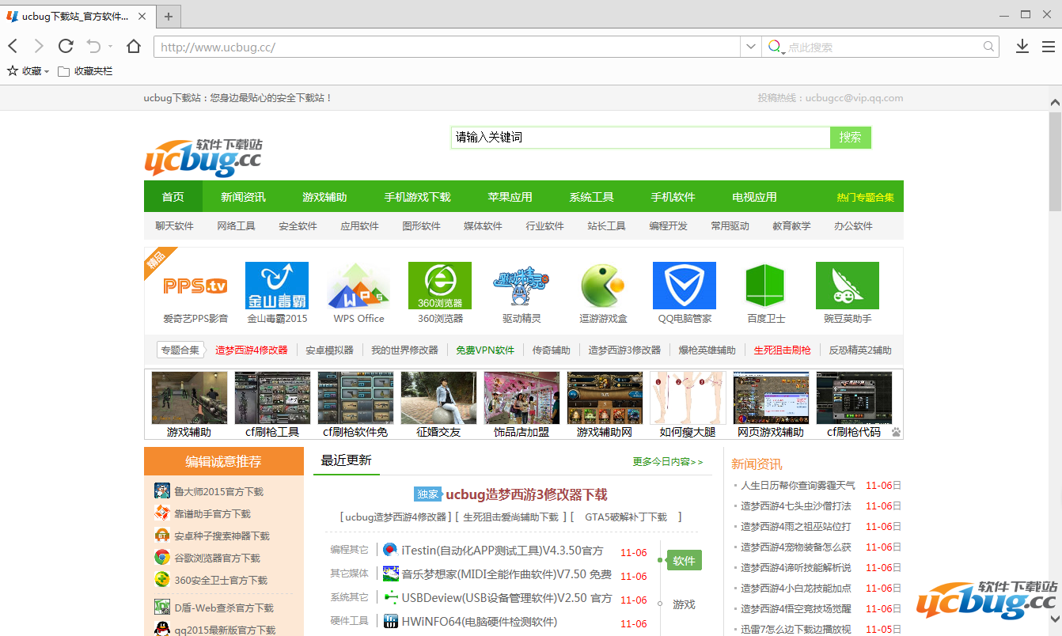Image resolution: width=1062 pixels, height=636 pixels.
Task: Expand the search engine selector dropdown
Action: coord(778,46)
